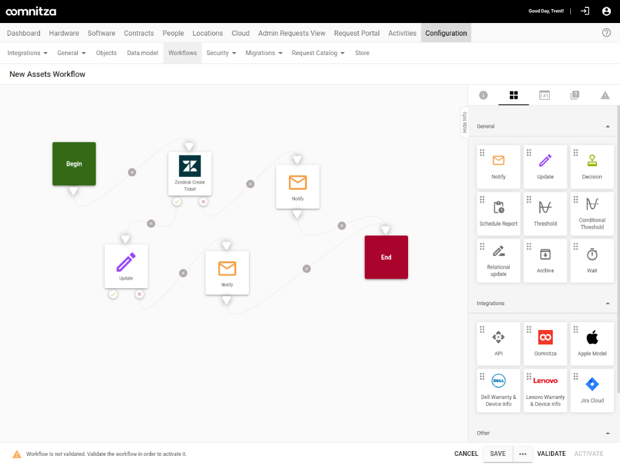Open the warnings triangle panel icon
Image resolution: width=620 pixels, height=465 pixels.
[604, 95]
